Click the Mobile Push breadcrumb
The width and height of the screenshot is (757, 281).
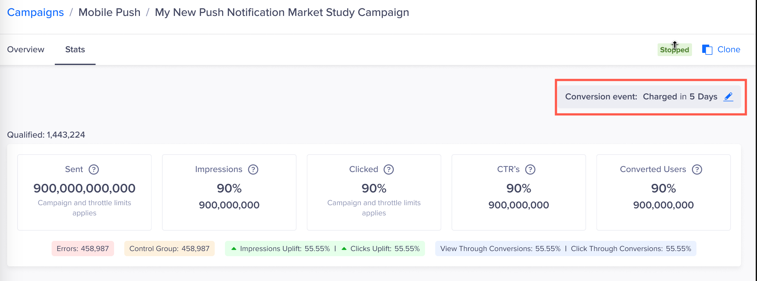pos(109,12)
